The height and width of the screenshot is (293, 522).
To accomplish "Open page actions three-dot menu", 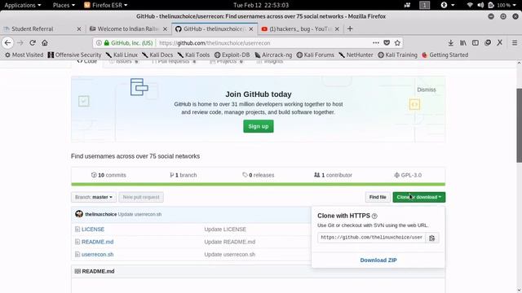I will pos(376,43).
